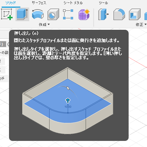This screenshot has width=147, height=147.
Task: Expand the 修正 dropdown menu
Action: point(141,25)
